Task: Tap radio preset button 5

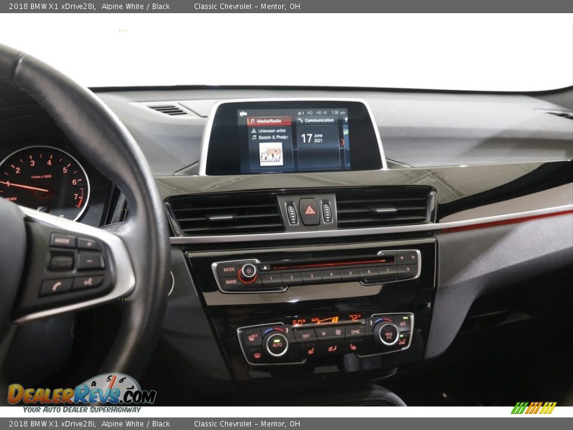Action: click(350, 273)
